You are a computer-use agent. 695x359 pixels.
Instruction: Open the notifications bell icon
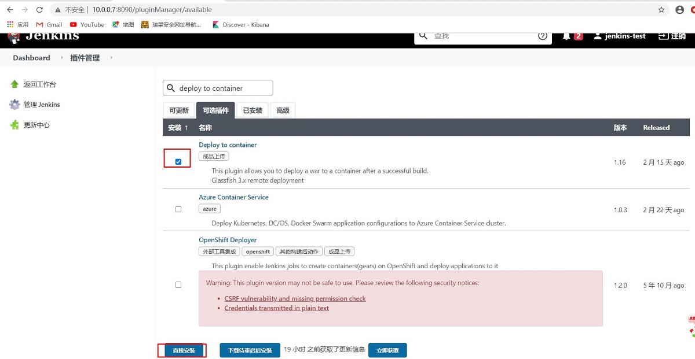566,36
